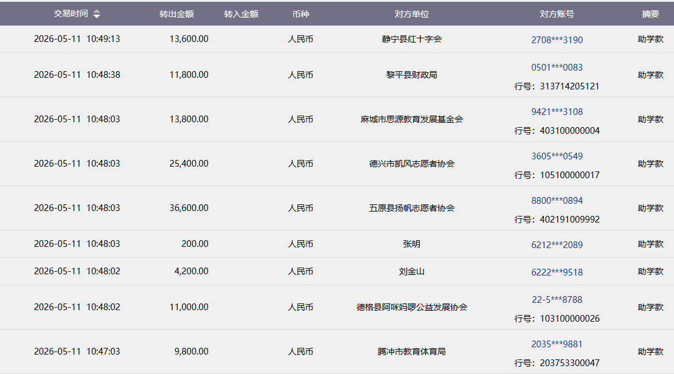
Task: Select the 黎平县财政局 payee cell
Action: (x=411, y=75)
